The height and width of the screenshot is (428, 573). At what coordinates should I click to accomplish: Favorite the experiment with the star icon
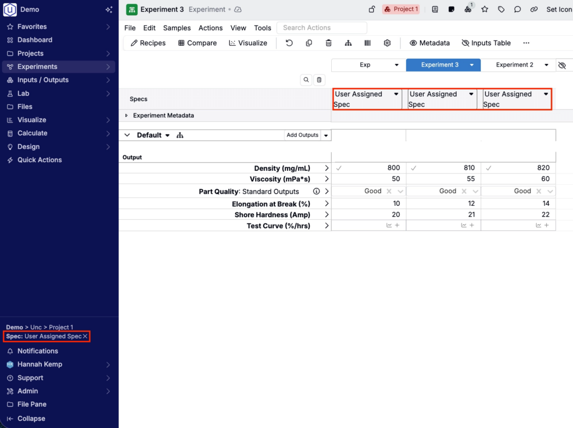pyautogui.click(x=485, y=10)
